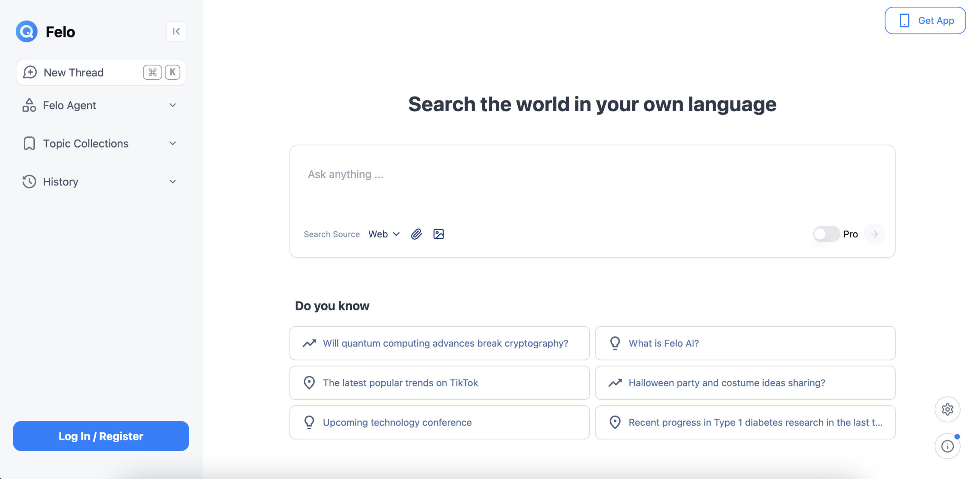
Task: Click the Felo Agent shapes icon
Action: (x=29, y=105)
